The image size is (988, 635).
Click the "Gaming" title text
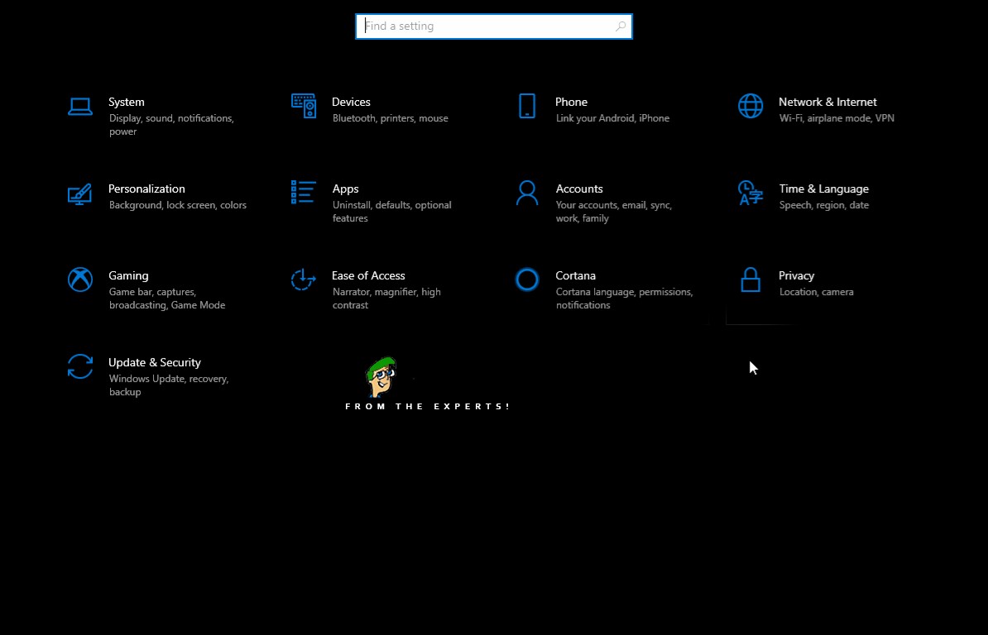click(x=128, y=275)
